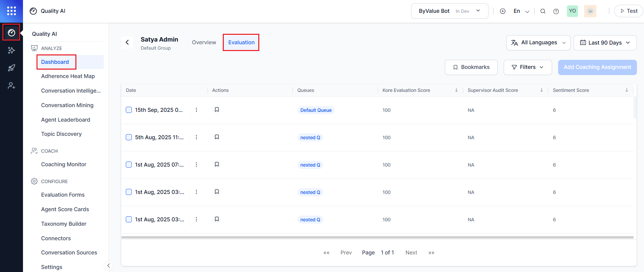
Task: Open Adherence Heat Map in sidebar
Action: pos(68,76)
